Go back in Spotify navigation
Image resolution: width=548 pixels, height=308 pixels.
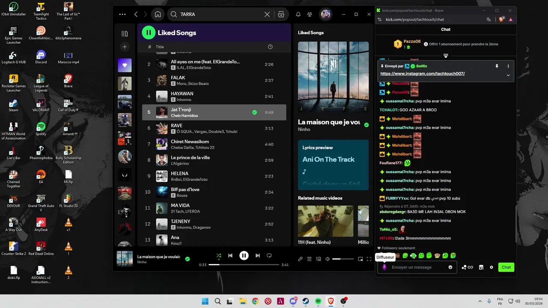(136, 14)
